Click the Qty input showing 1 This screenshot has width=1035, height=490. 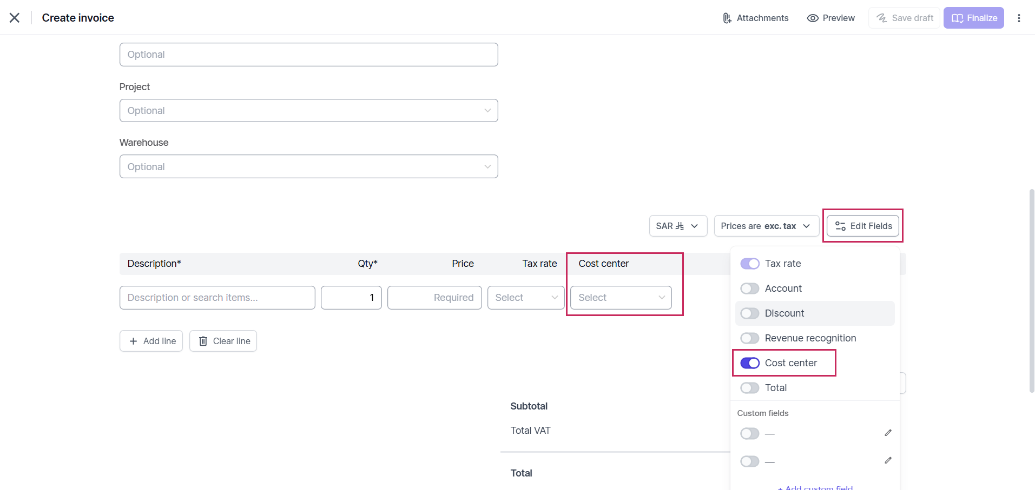pyautogui.click(x=351, y=298)
